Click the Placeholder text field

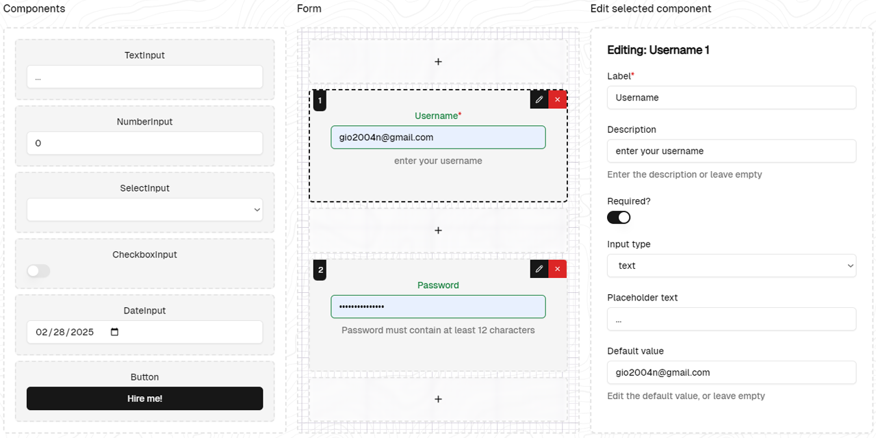click(731, 319)
